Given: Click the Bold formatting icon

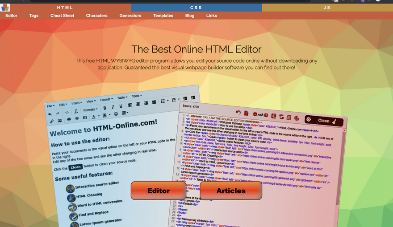Looking at the screenshot, I should [x=105, y=108].
